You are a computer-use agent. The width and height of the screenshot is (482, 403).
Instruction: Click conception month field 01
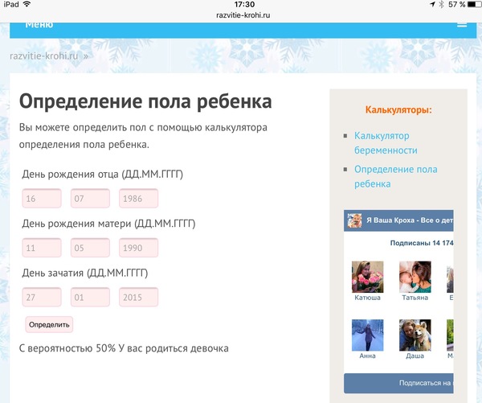coord(90,297)
